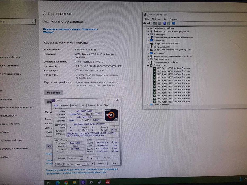This screenshot has width=247, height=185.
Task: Click the Monitors category icon in Device Manager
Action: coord(151,53)
